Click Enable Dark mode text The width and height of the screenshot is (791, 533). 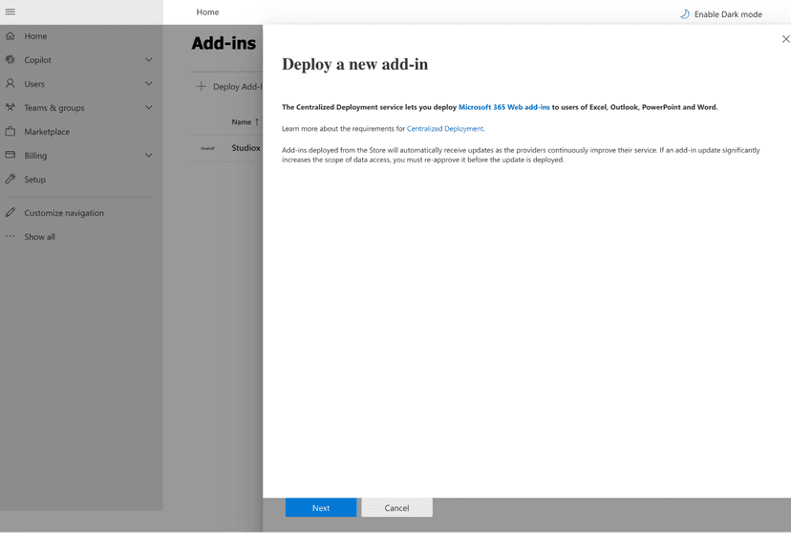(x=728, y=14)
